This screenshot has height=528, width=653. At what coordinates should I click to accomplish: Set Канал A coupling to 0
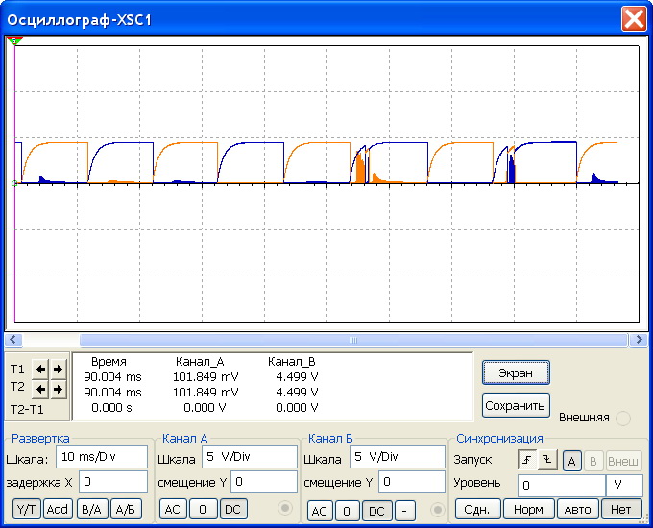pyautogui.click(x=203, y=509)
